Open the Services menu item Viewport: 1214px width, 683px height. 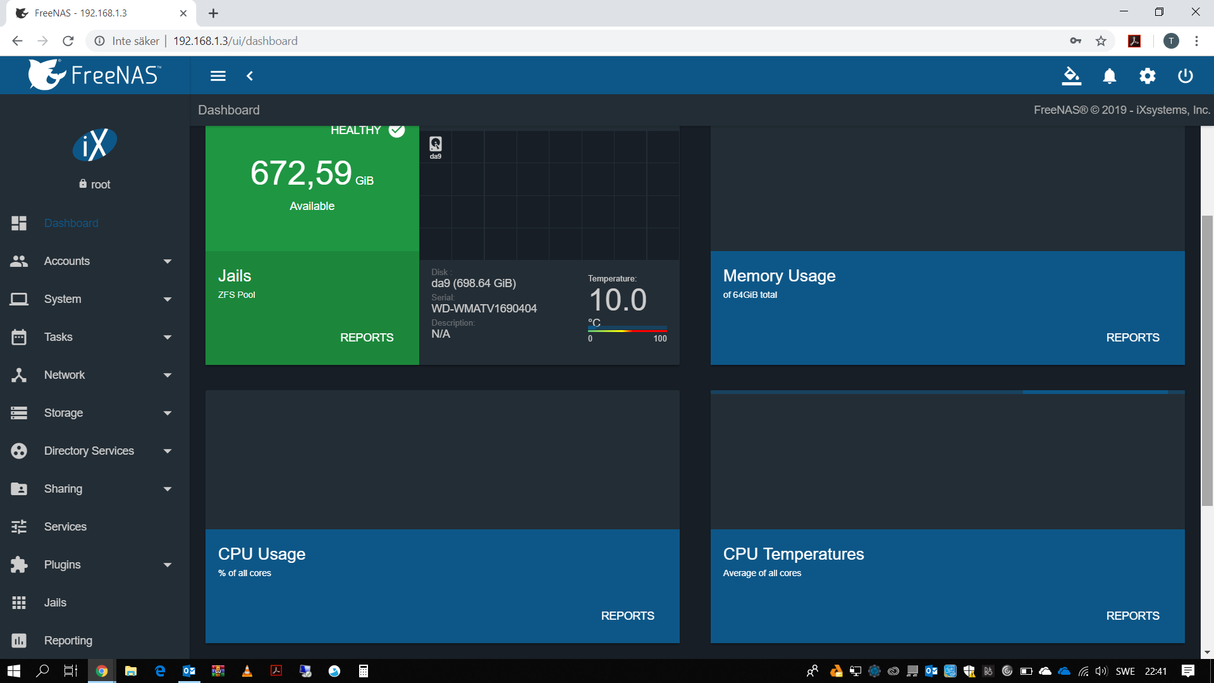(x=95, y=527)
